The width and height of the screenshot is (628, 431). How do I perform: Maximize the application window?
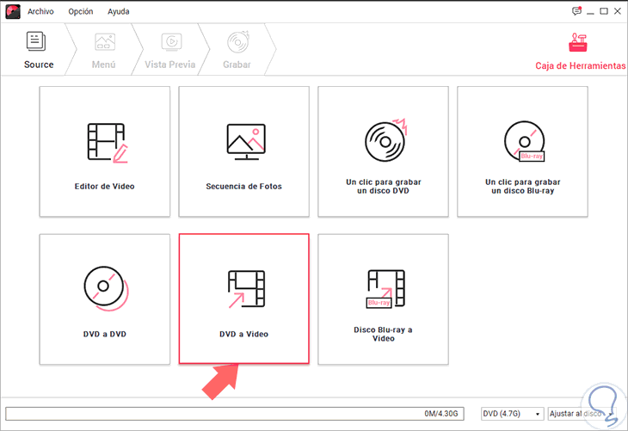tap(604, 11)
